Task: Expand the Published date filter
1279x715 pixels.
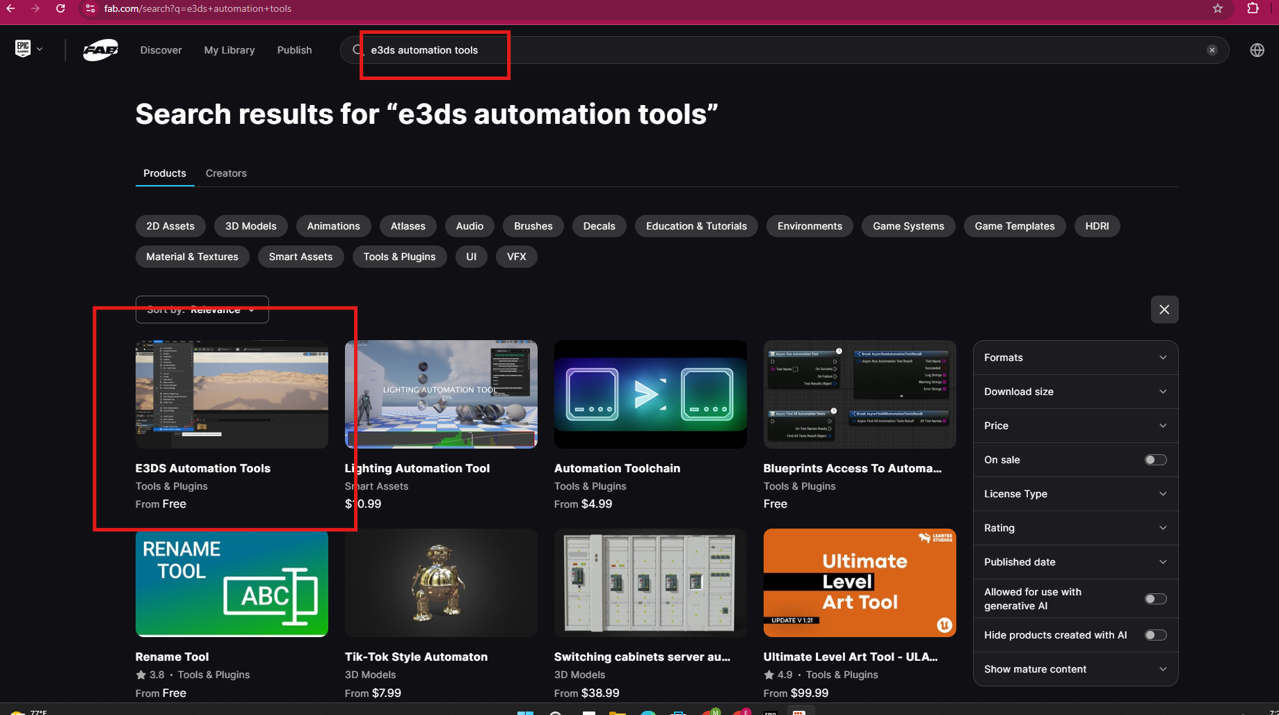Action: (1075, 562)
